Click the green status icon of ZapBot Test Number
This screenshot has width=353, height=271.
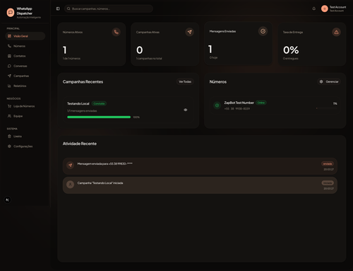pyautogui.click(x=217, y=105)
